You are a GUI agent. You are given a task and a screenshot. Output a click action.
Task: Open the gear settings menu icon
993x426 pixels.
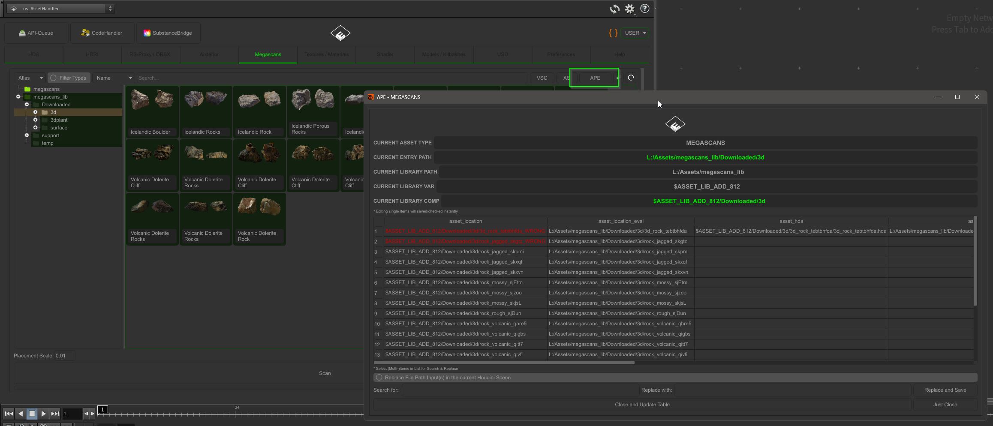629,9
